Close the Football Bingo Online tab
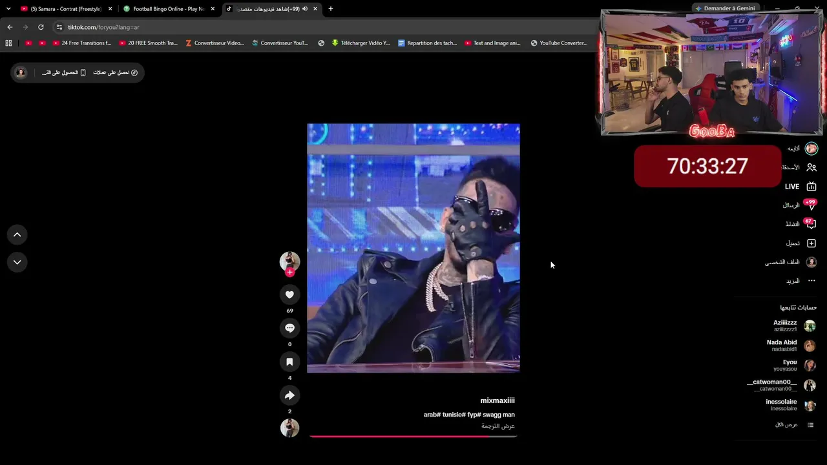 [213, 9]
